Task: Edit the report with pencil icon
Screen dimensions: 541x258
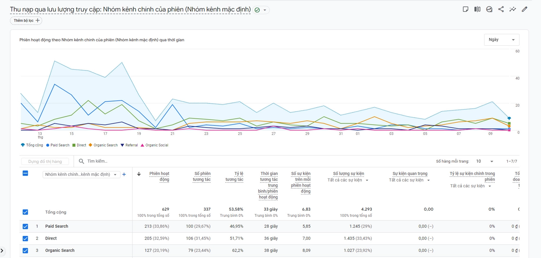Action: (524, 9)
